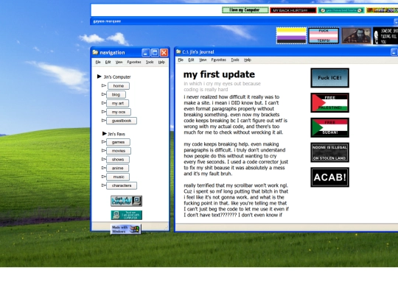Open View menu in Jin's journal window
Viewport: 398px width, 298px height.
pos(203,60)
